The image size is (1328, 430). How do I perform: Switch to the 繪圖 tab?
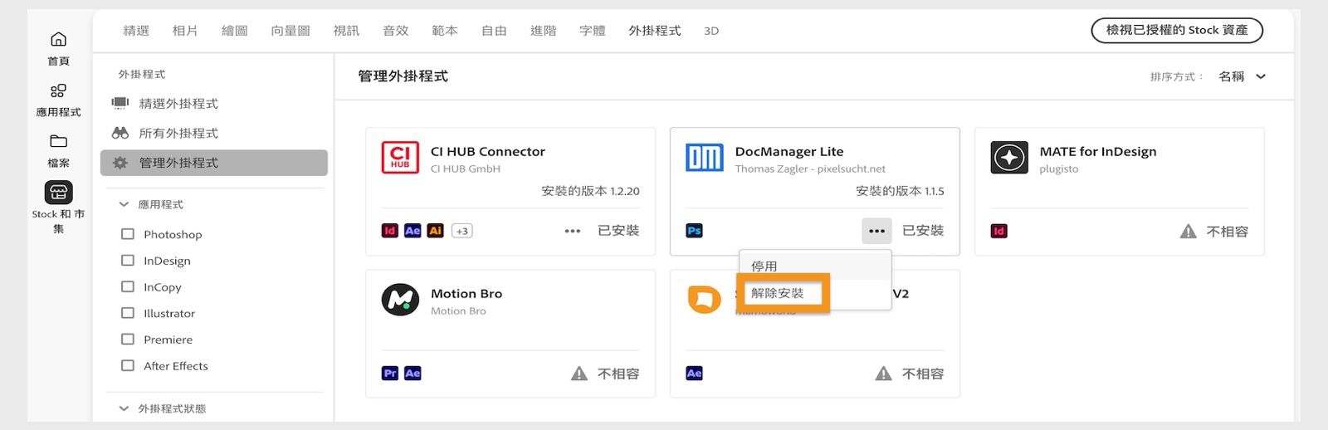pos(235,31)
